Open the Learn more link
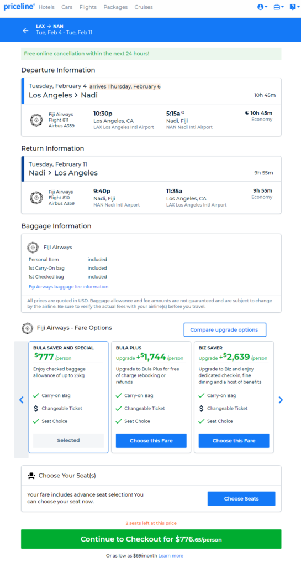The width and height of the screenshot is (301, 567). 171,556
